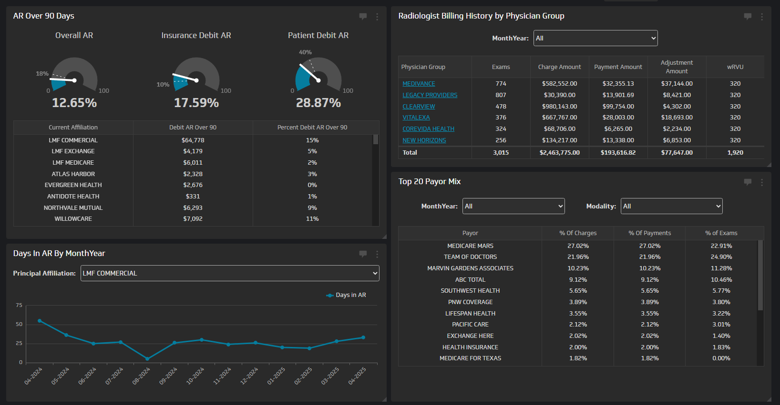Select the LMF EXCHANGE affiliation row
This screenshot has width=780, height=405.
click(193, 151)
